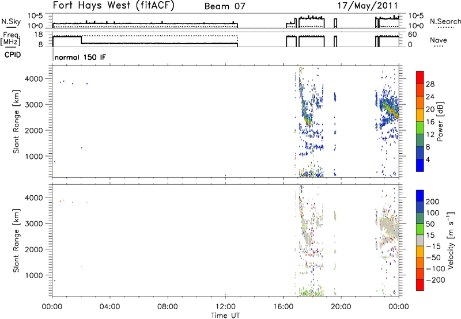Click the '200' tick on the Velocity scale
The height and width of the screenshot is (319, 461).
[433, 202]
